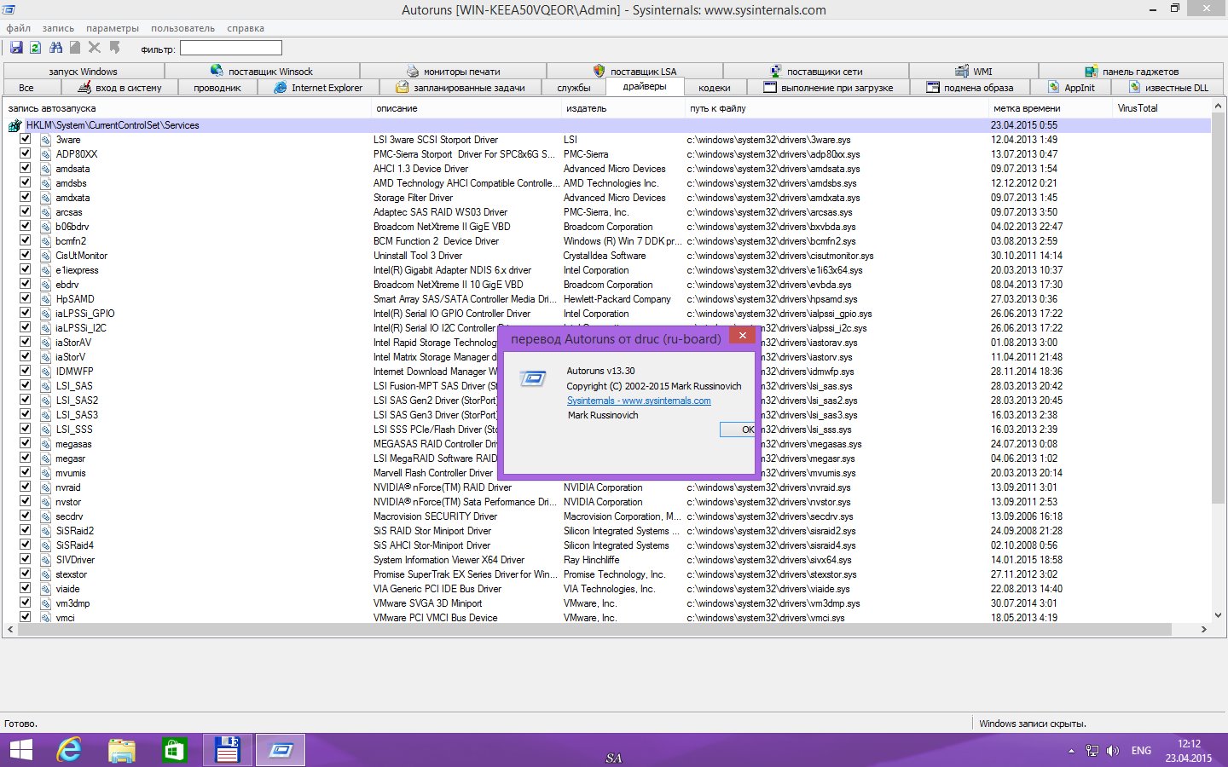
Task: Switch to the известные DLL tab
Action: pyautogui.click(x=1168, y=88)
